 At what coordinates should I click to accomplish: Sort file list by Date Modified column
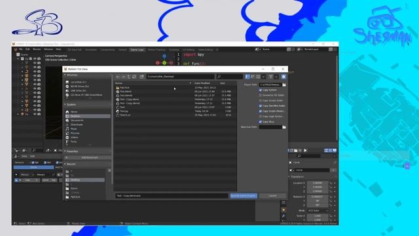point(202,83)
